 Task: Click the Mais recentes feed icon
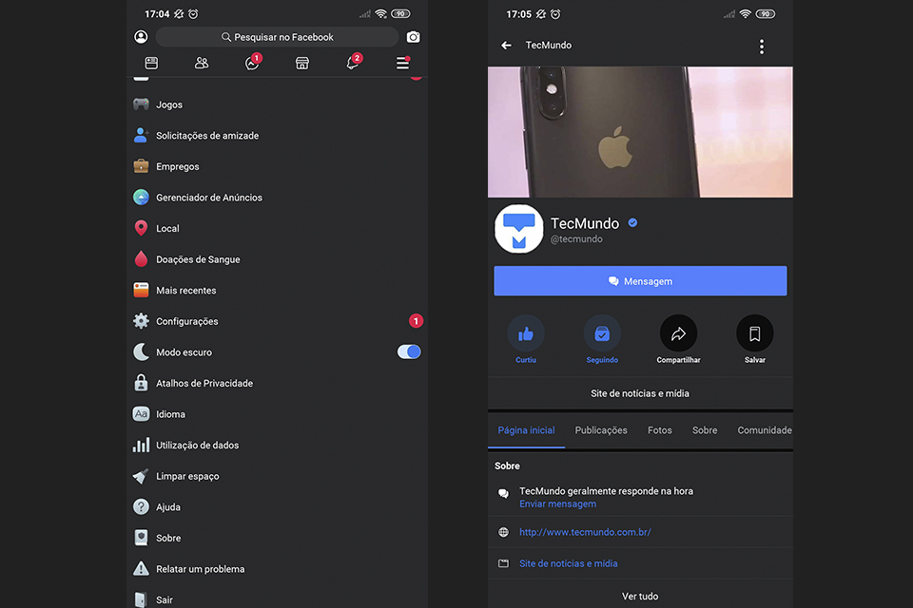[141, 290]
